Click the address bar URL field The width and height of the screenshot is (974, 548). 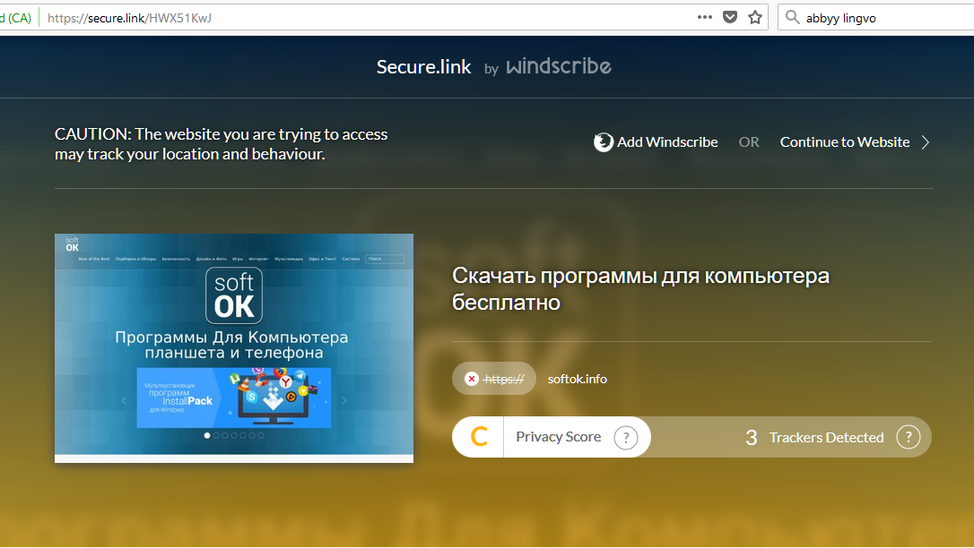[367, 17]
